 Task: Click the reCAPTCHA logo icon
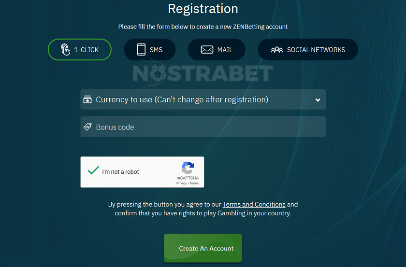[188, 168]
